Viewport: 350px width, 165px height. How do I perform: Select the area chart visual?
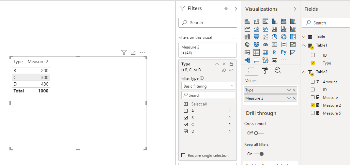click(x=256, y=29)
